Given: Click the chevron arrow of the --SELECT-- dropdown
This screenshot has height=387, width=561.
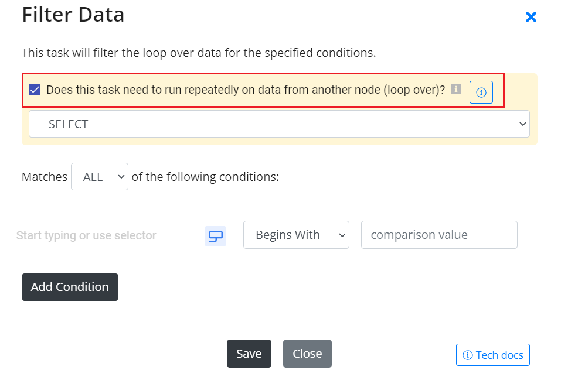Looking at the screenshot, I should 523,124.
